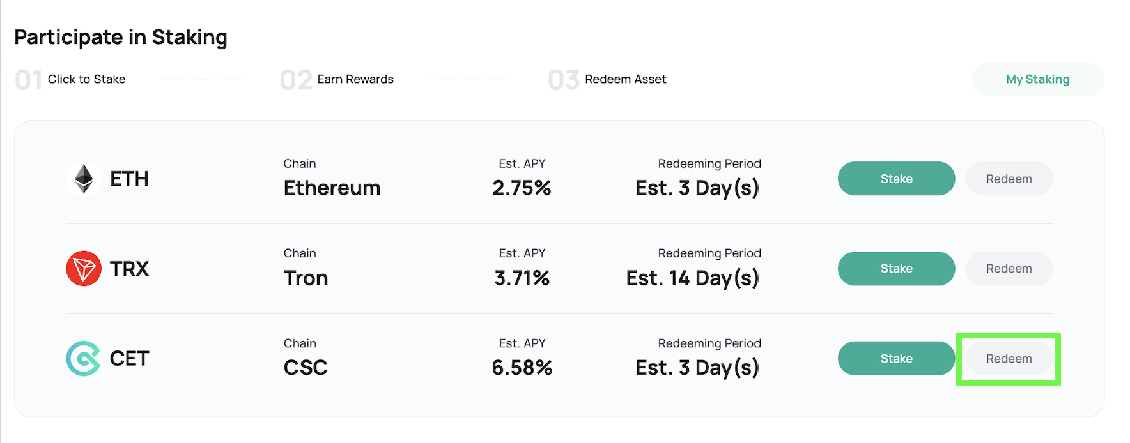Open the My Staking page
The image size is (1130, 443).
[x=1038, y=79]
